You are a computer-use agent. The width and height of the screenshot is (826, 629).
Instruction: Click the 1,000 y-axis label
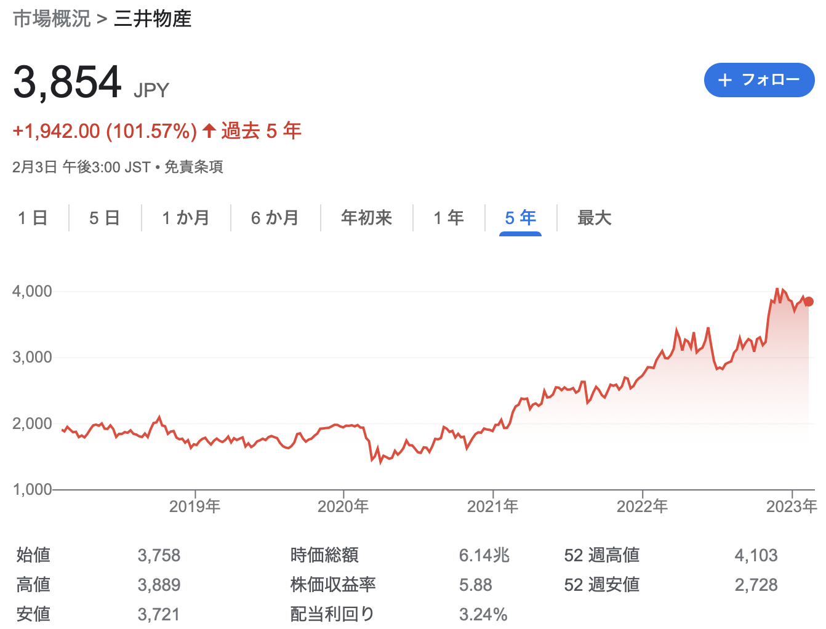click(x=32, y=489)
